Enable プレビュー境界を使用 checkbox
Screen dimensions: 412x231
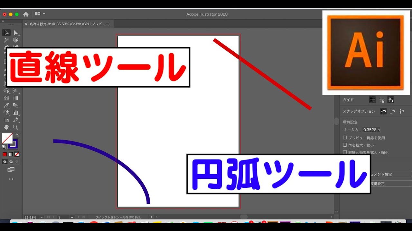345,138
